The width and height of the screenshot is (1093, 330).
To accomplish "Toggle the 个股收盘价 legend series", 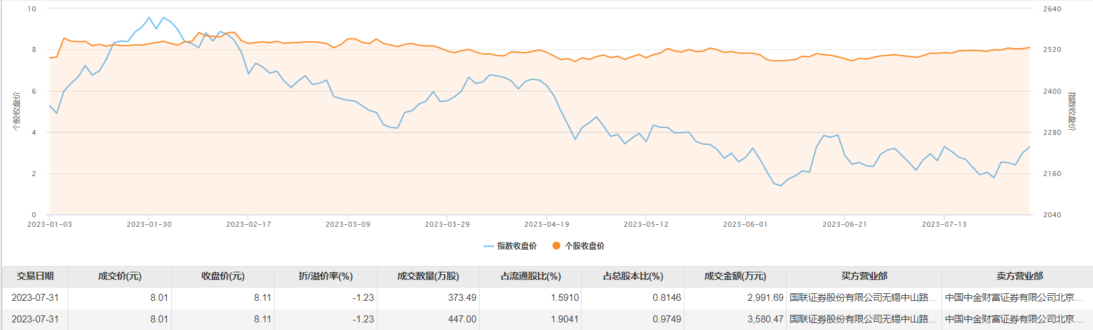I will (578, 246).
